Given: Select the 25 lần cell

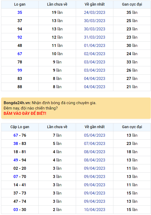Looking at the screenshot, I should pos(132,21).
